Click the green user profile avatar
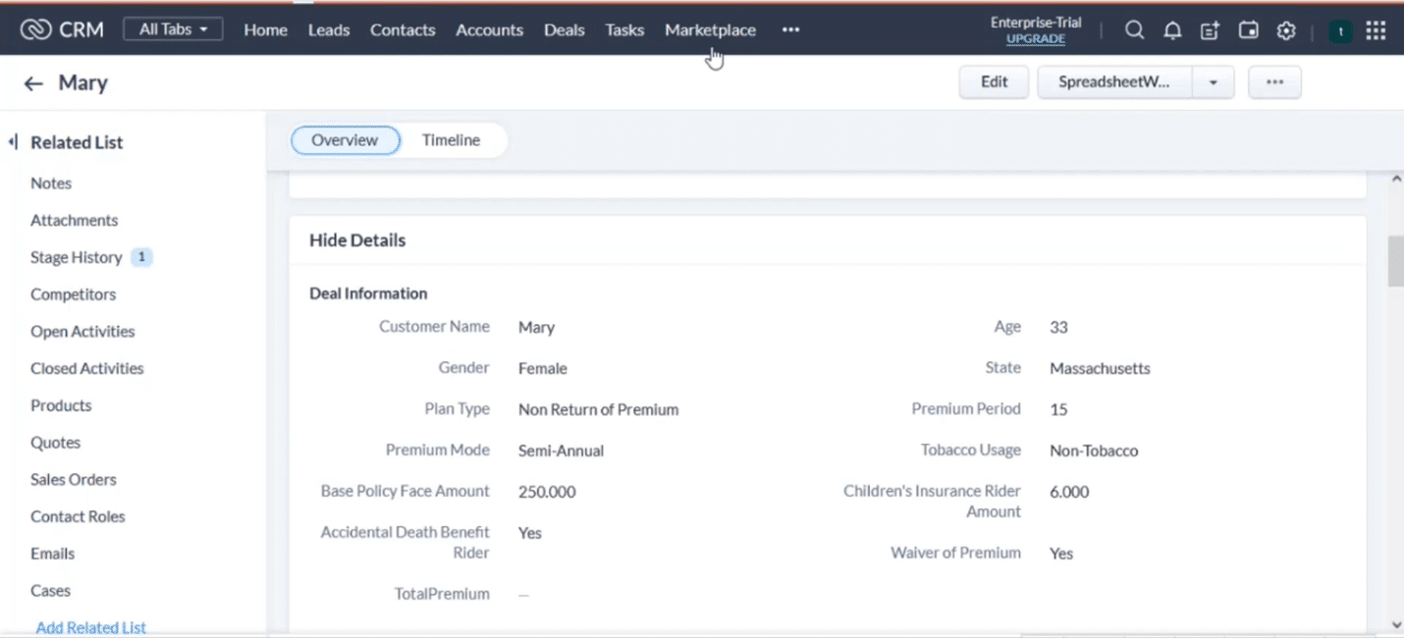Screen dimensions: 1404x638 pos(1340,31)
